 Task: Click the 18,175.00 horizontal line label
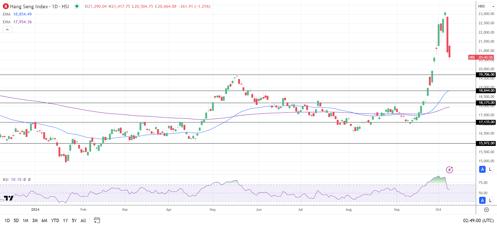(486, 103)
